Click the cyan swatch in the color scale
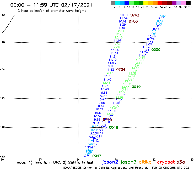This screenshot has height=170, width=194. coord(118,3)
